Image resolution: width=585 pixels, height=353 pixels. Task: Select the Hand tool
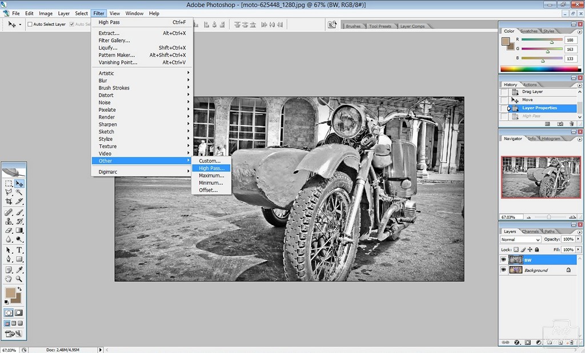[x=9, y=279]
